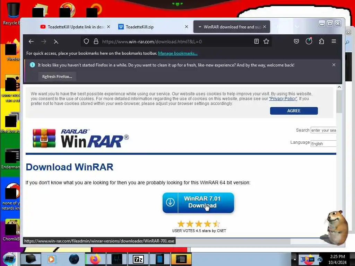Open the 7z taskbar icon
Screen dimensions: 355x266
coord(138,259)
